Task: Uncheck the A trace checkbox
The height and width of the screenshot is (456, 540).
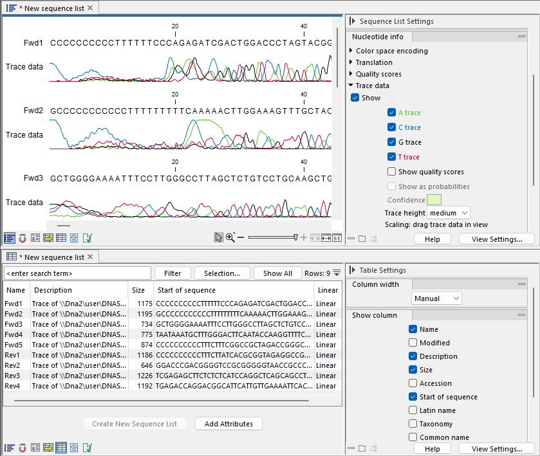Action: coord(391,113)
